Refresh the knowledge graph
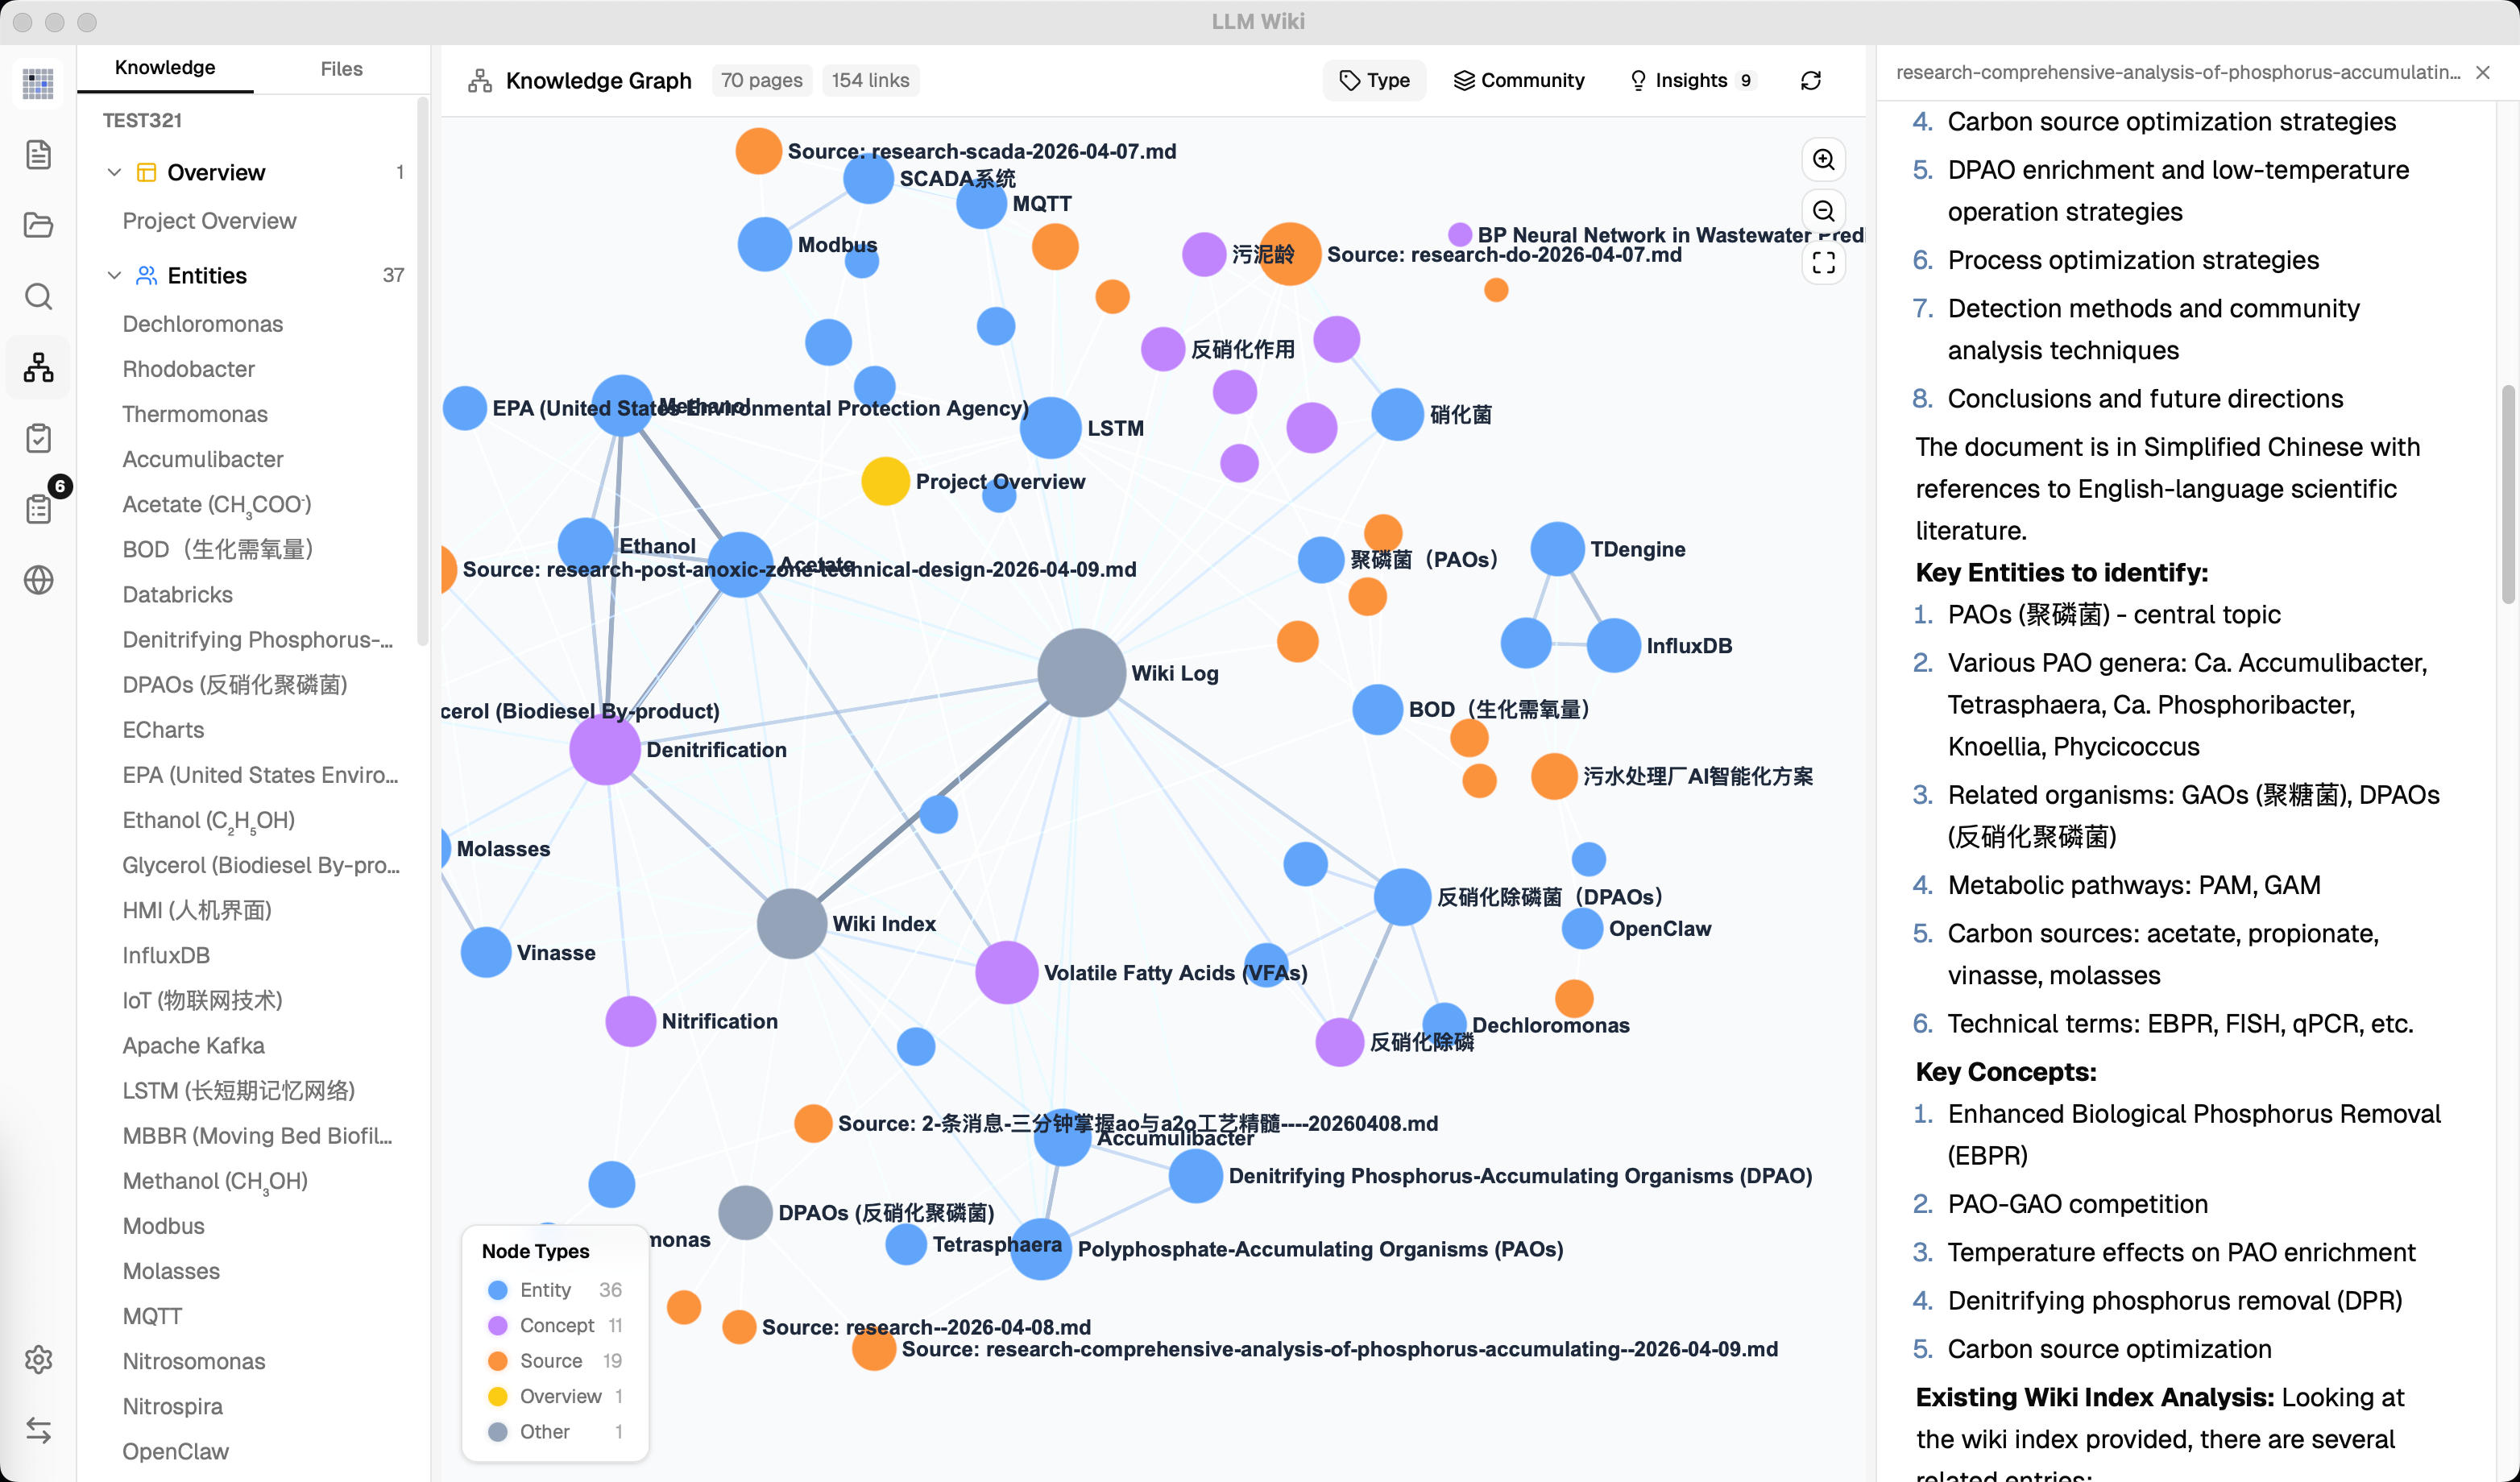 point(1810,81)
